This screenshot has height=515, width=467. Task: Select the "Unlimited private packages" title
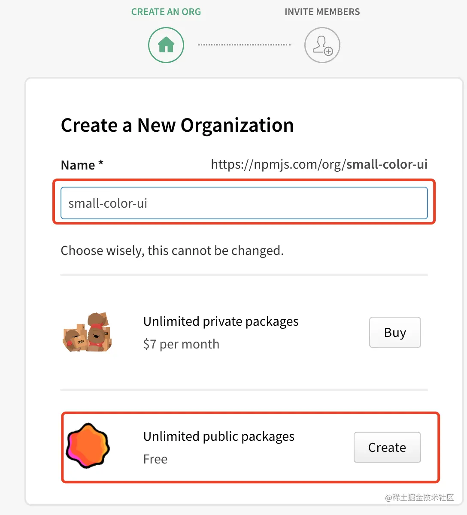[x=221, y=321]
